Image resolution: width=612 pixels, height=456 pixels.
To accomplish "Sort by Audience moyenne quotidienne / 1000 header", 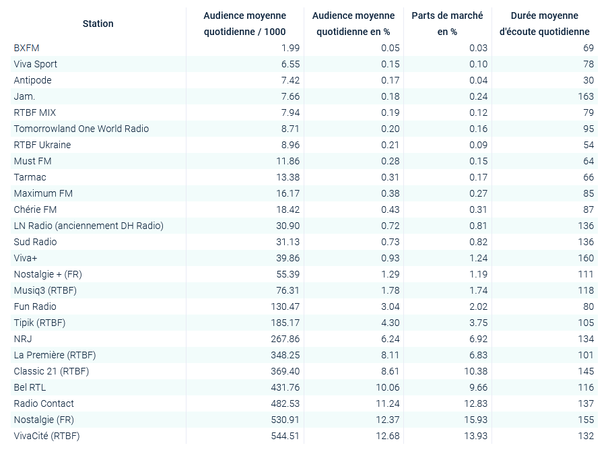I will (244, 24).
